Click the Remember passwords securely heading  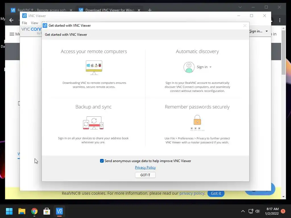point(197,107)
